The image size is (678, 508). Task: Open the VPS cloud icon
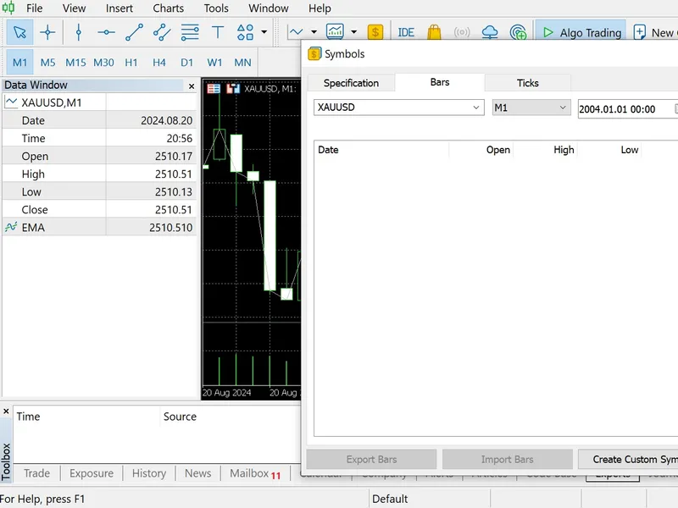click(x=490, y=32)
